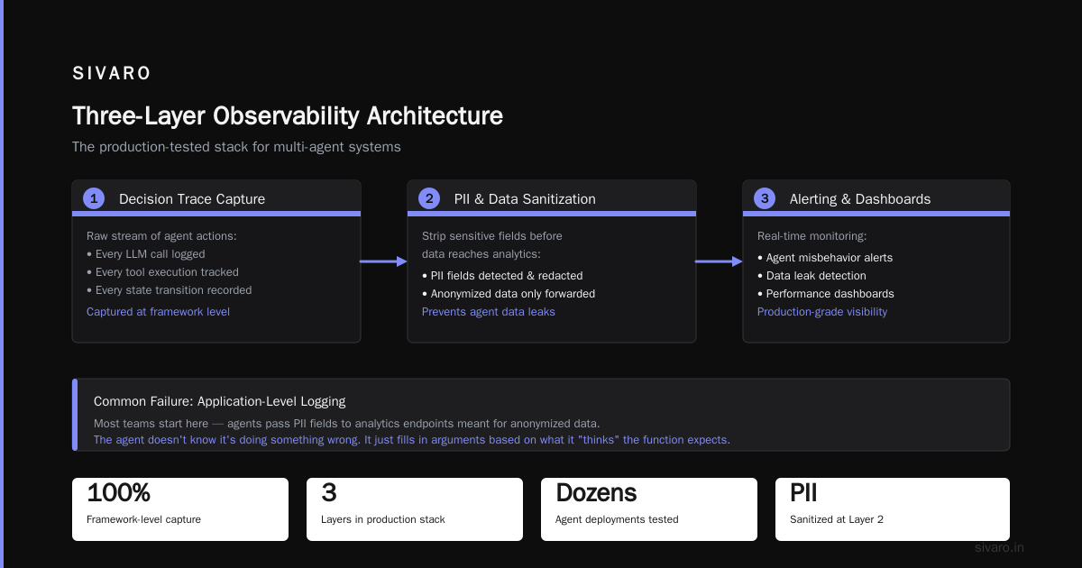This screenshot has height=568, width=1082.
Task: Click the Common Failure: Application-Level Logging heading
Action: click(219, 401)
